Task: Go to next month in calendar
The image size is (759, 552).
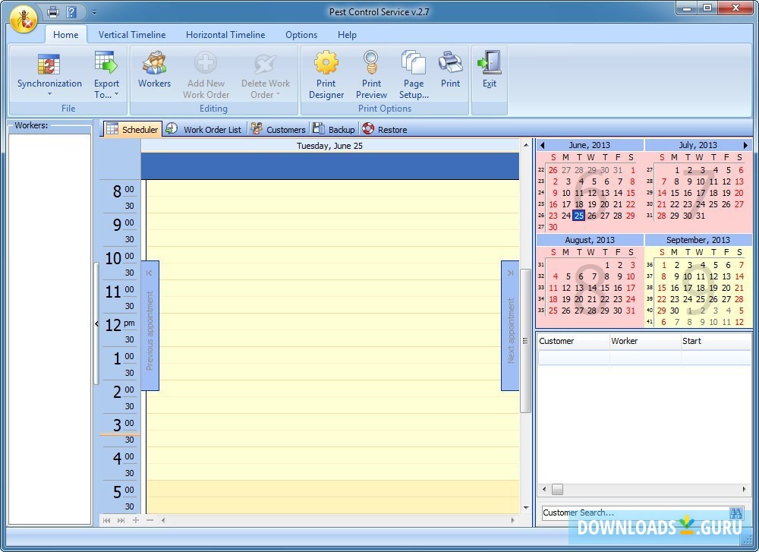Action: point(745,145)
